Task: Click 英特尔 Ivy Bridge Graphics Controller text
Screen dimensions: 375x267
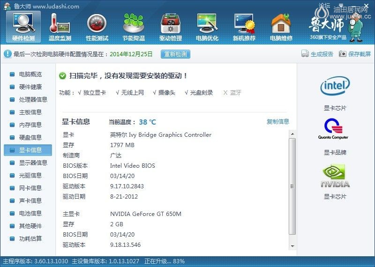Action: pos(161,135)
